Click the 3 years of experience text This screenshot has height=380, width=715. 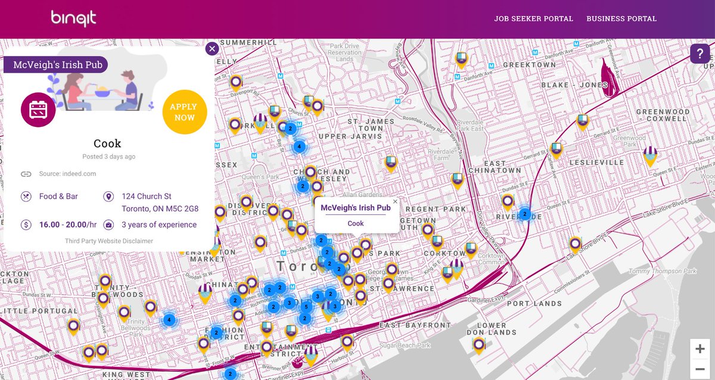pos(159,225)
